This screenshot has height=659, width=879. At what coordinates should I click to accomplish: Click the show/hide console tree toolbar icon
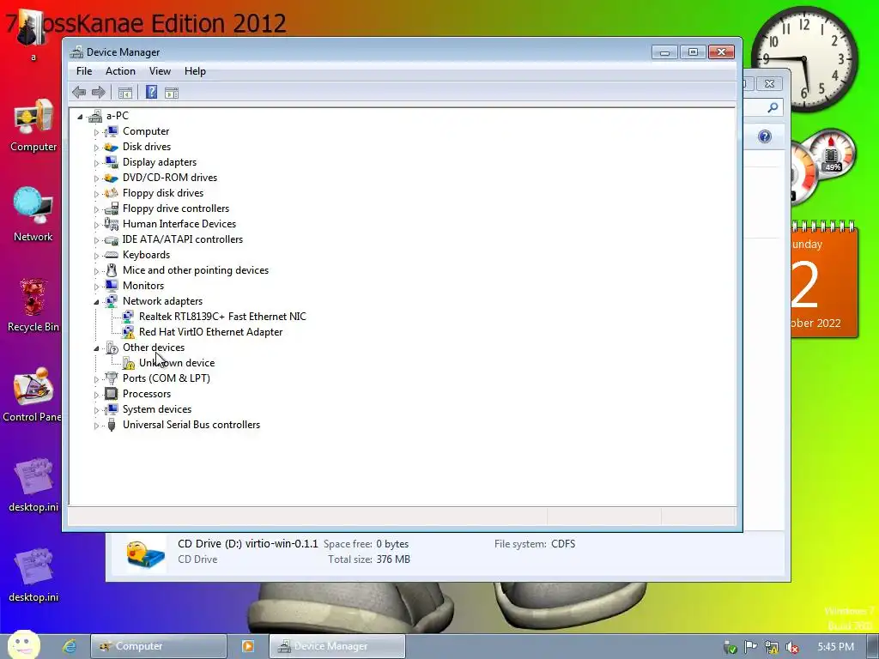point(125,93)
